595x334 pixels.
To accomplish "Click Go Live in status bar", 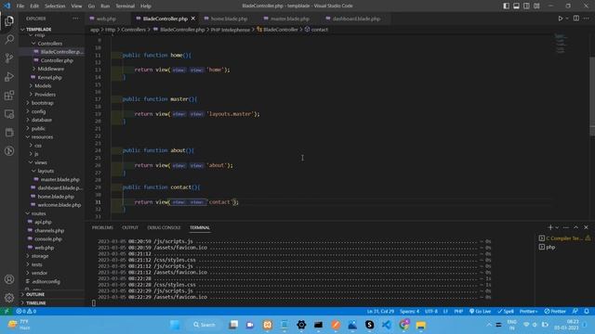I will (x=480, y=311).
